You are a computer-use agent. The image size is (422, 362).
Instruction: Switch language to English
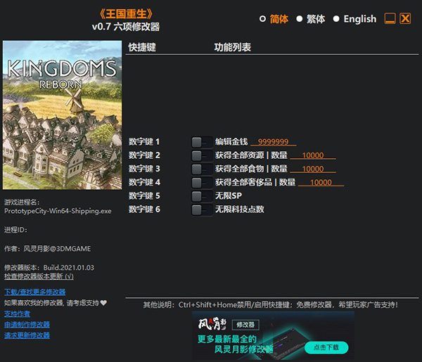(336, 19)
